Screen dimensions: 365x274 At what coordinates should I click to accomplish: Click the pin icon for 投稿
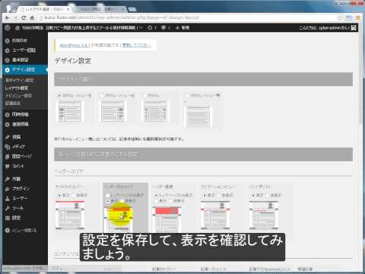tap(8, 137)
